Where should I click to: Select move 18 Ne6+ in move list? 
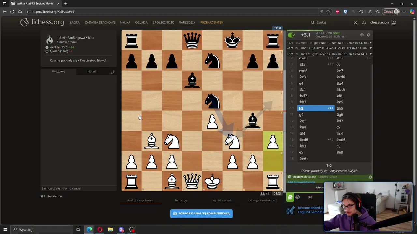click(x=316, y=159)
